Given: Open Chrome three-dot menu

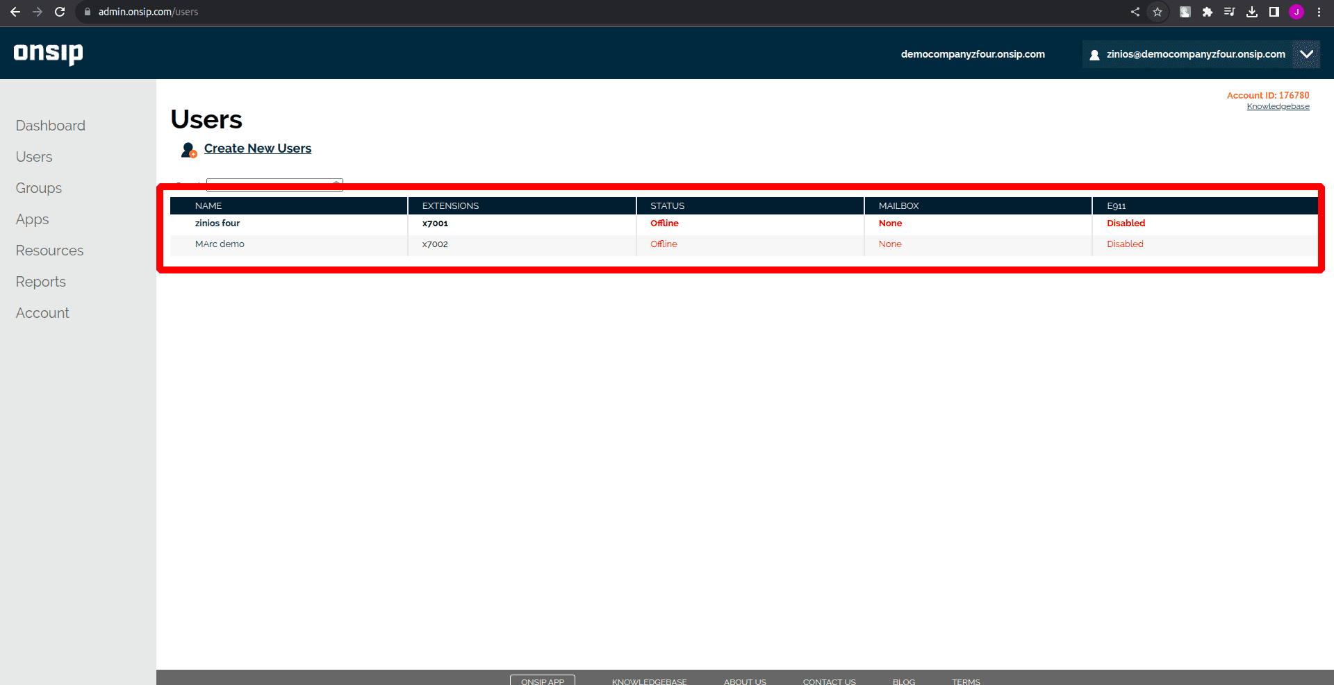Looking at the screenshot, I should [1319, 12].
